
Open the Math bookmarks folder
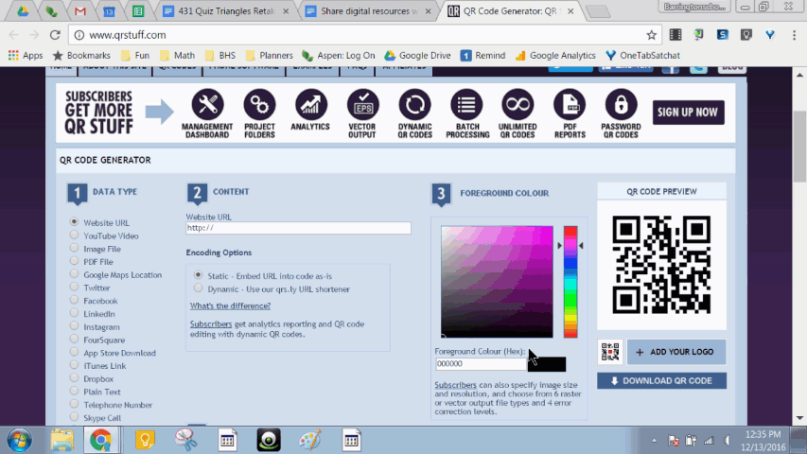tap(178, 55)
